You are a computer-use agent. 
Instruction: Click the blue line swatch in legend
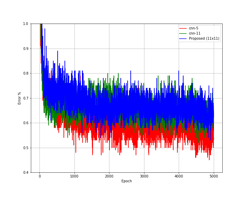pos(183,38)
